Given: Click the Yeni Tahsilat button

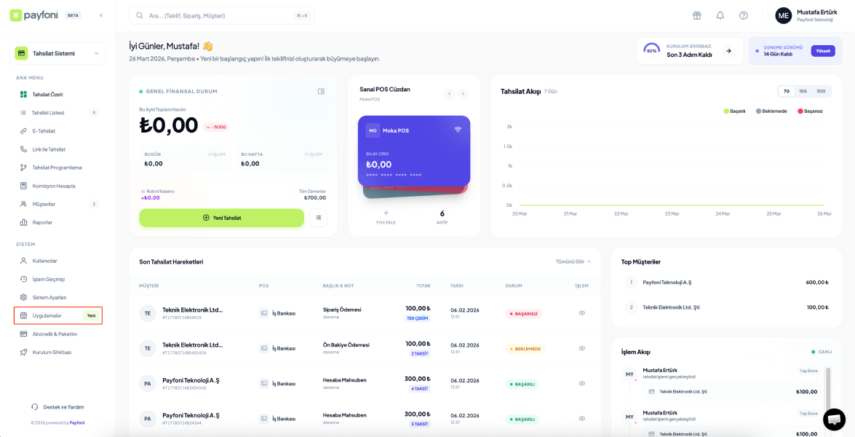Looking at the screenshot, I should (x=221, y=218).
